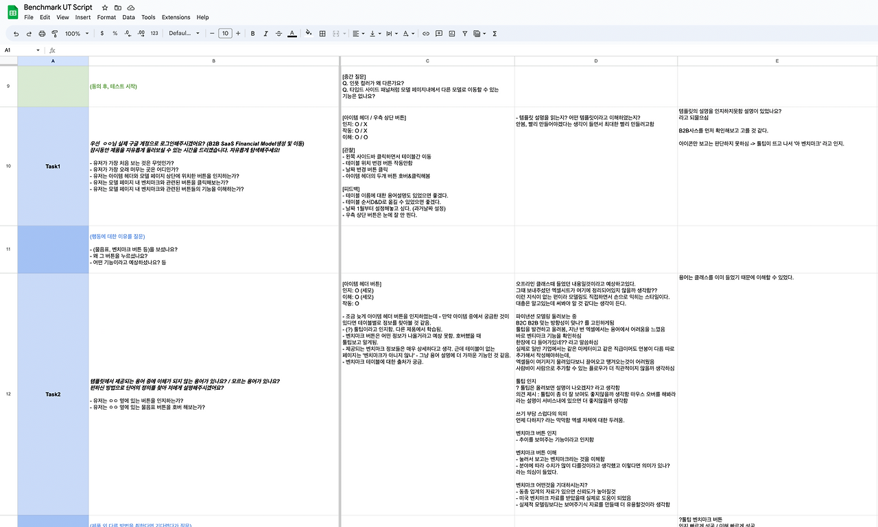878x527 pixels.
Task: Select row 12 header
Action: [x=8, y=394]
